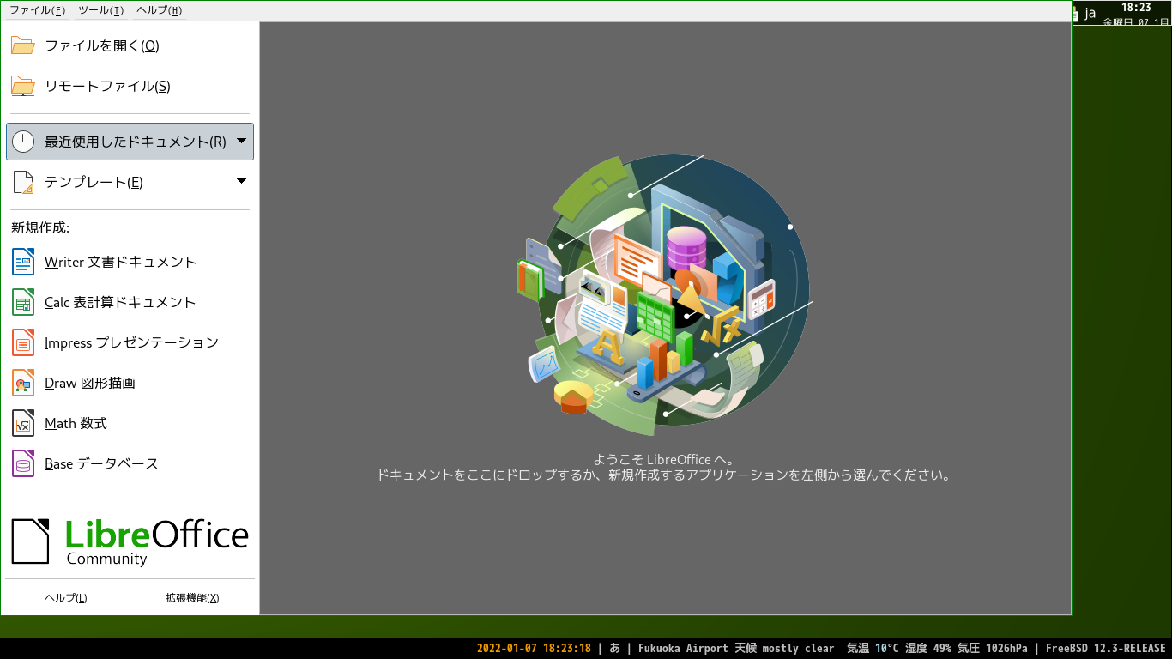Click the Math formula icon
This screenshot has width=1172, height=659.
pyautogui.click(x=22, y=423)
